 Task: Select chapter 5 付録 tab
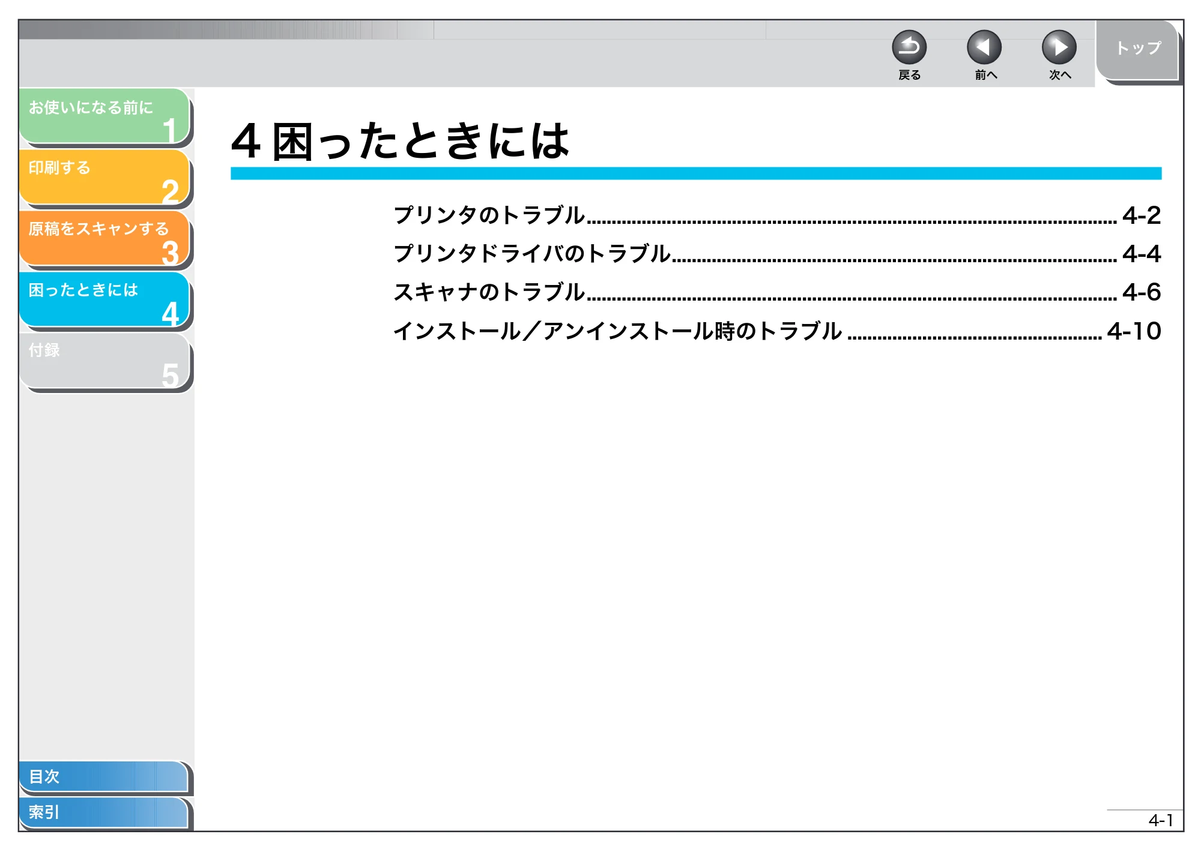coord(104,361)
